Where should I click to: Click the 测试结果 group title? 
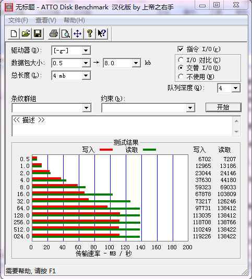tap(126, 142)
